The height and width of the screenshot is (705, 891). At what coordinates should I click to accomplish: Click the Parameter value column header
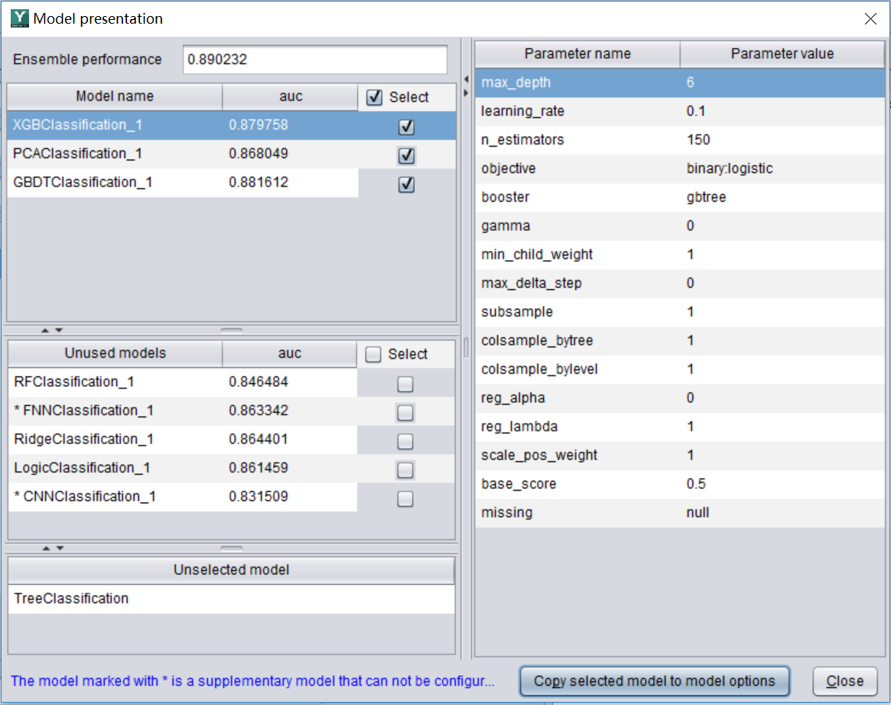tap(782, 54)
